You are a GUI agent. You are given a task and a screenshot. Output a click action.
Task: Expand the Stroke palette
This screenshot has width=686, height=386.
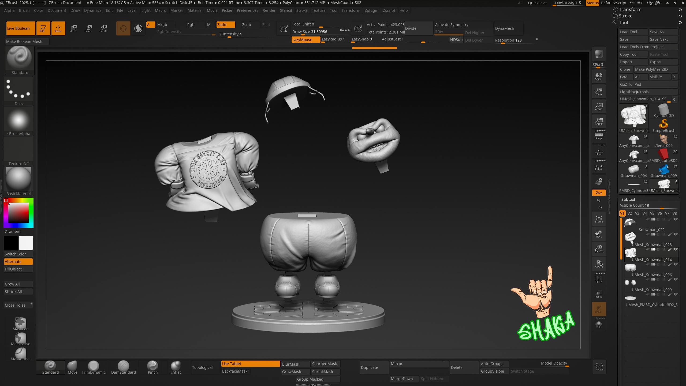(625, 16)
